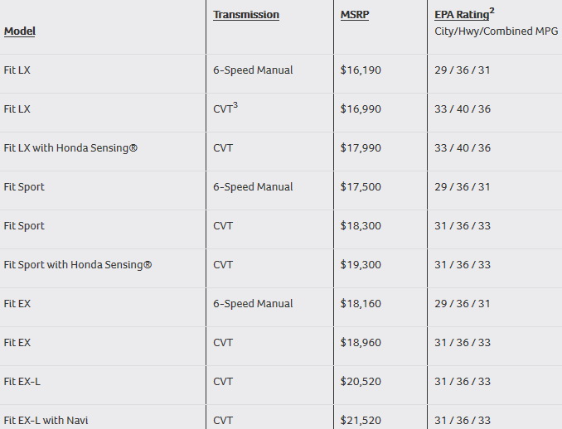Select the Fit EX-L with Navi model
This screenshot has height=429, width=562.
click(46, 421)
